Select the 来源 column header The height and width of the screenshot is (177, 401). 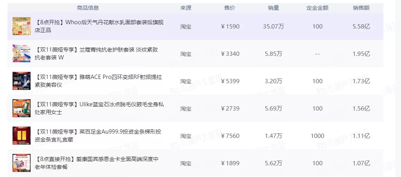(x=186, y=8)
